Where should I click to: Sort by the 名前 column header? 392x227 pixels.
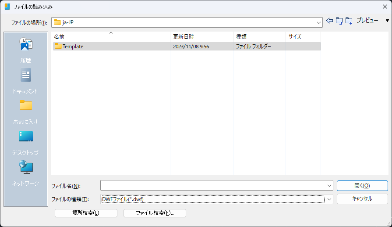point(111,36)
